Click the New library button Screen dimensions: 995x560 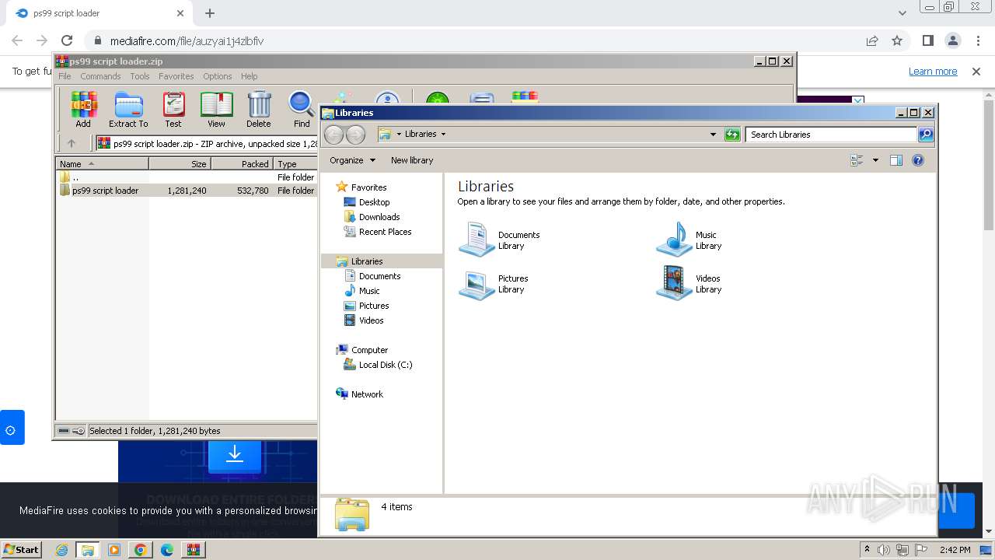[x=412, y=160]
